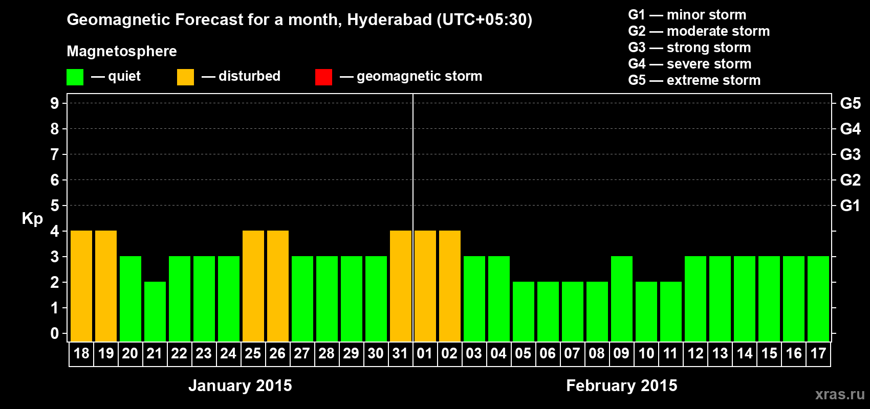Click the January 2015 month label
This screenshot has width=870, height=409.
point(240,385)
